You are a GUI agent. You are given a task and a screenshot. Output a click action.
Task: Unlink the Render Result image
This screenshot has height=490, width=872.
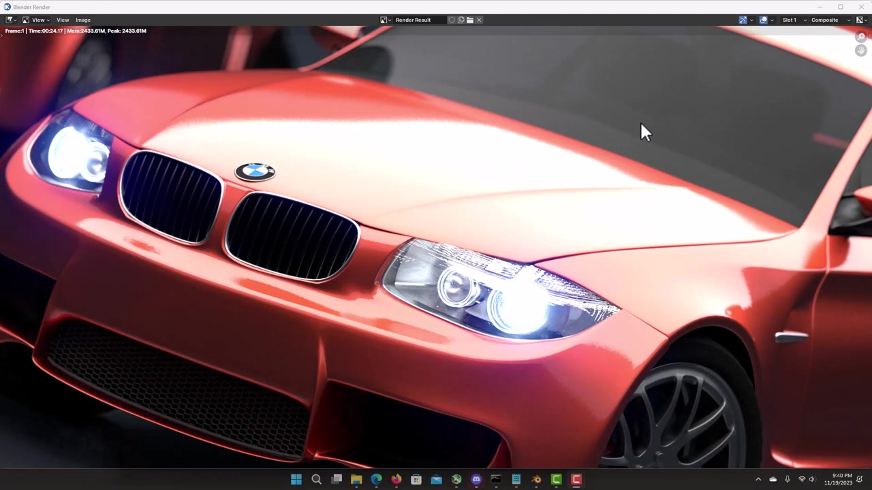click(x=479, y=20)
